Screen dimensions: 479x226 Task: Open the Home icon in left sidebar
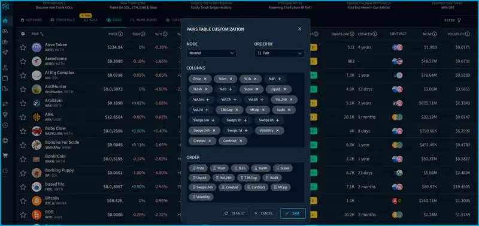pyautogui.click(x=5, y=21)
